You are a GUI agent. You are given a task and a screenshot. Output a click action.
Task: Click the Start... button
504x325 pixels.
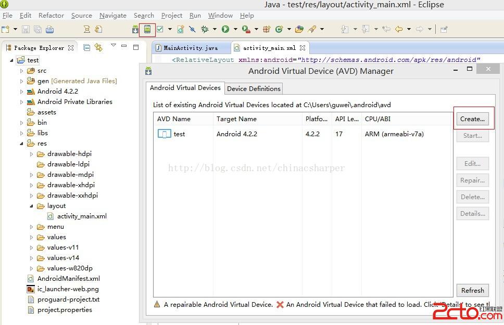tap(473, 136)
